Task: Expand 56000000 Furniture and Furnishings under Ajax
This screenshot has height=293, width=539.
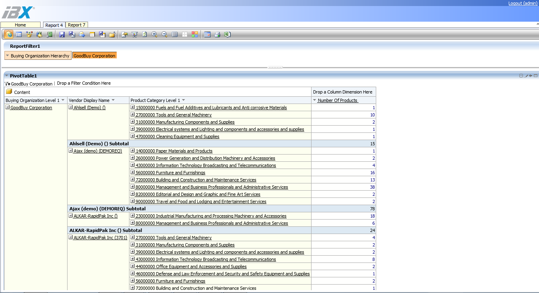Action: pyautogui.click(x=133, y=172)
